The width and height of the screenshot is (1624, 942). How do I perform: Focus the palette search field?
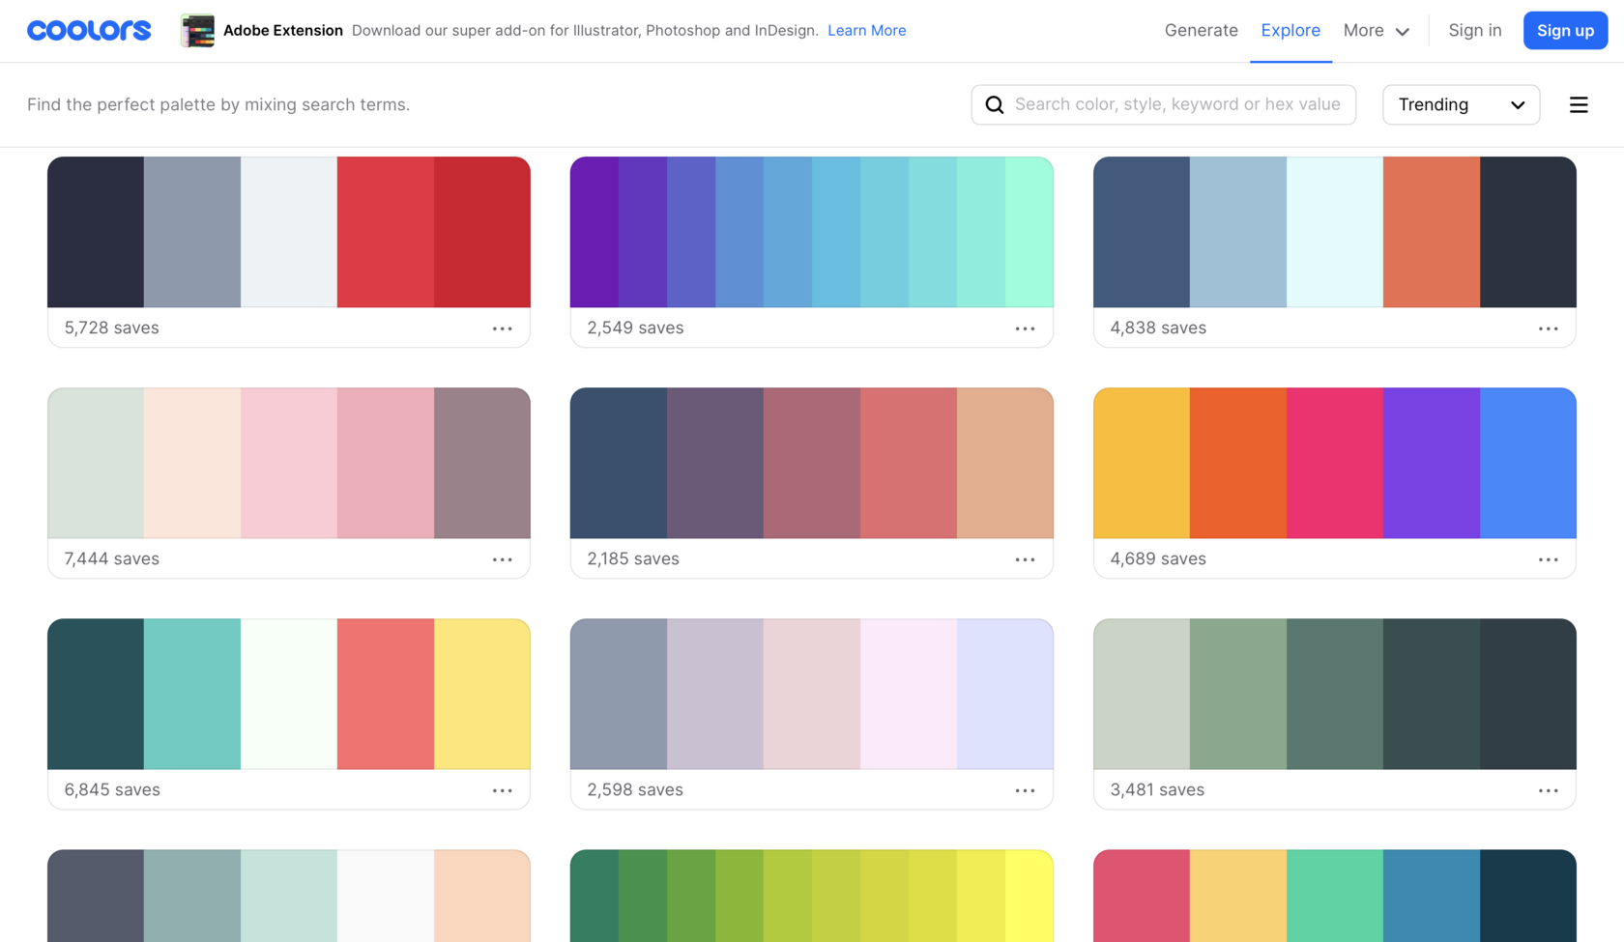pos(1177,104)
